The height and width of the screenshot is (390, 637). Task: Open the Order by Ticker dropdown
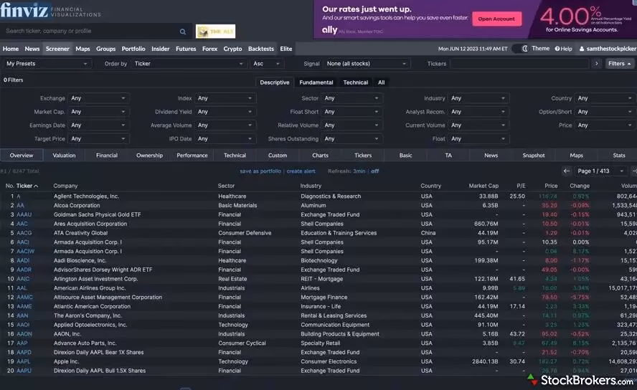189,64
